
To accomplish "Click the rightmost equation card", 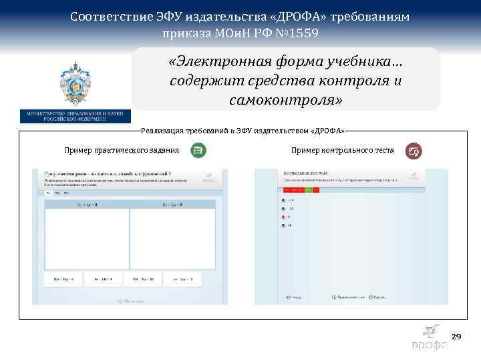I will pos(183,279).
